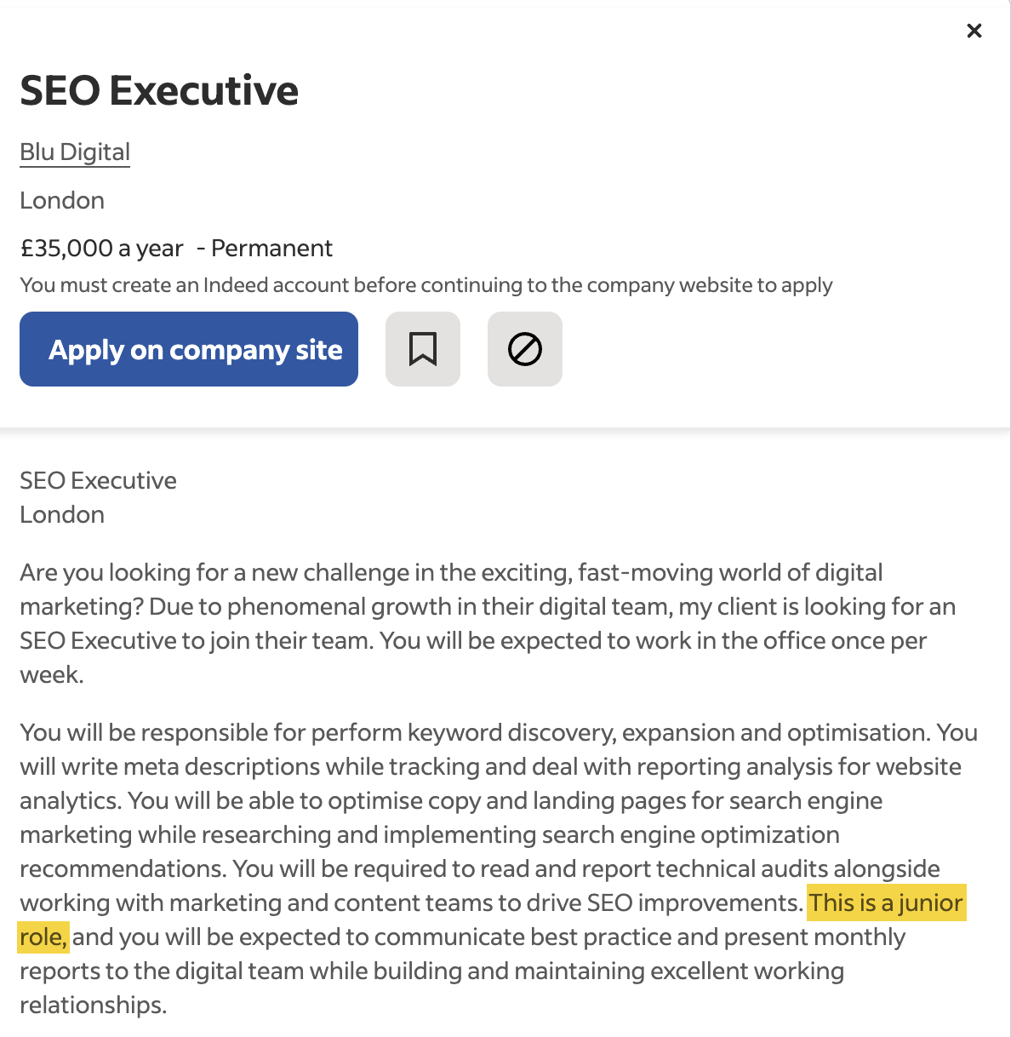Click the highlighted 'This is a junior role' text
1011x1037 pixels.
(885, 902)
